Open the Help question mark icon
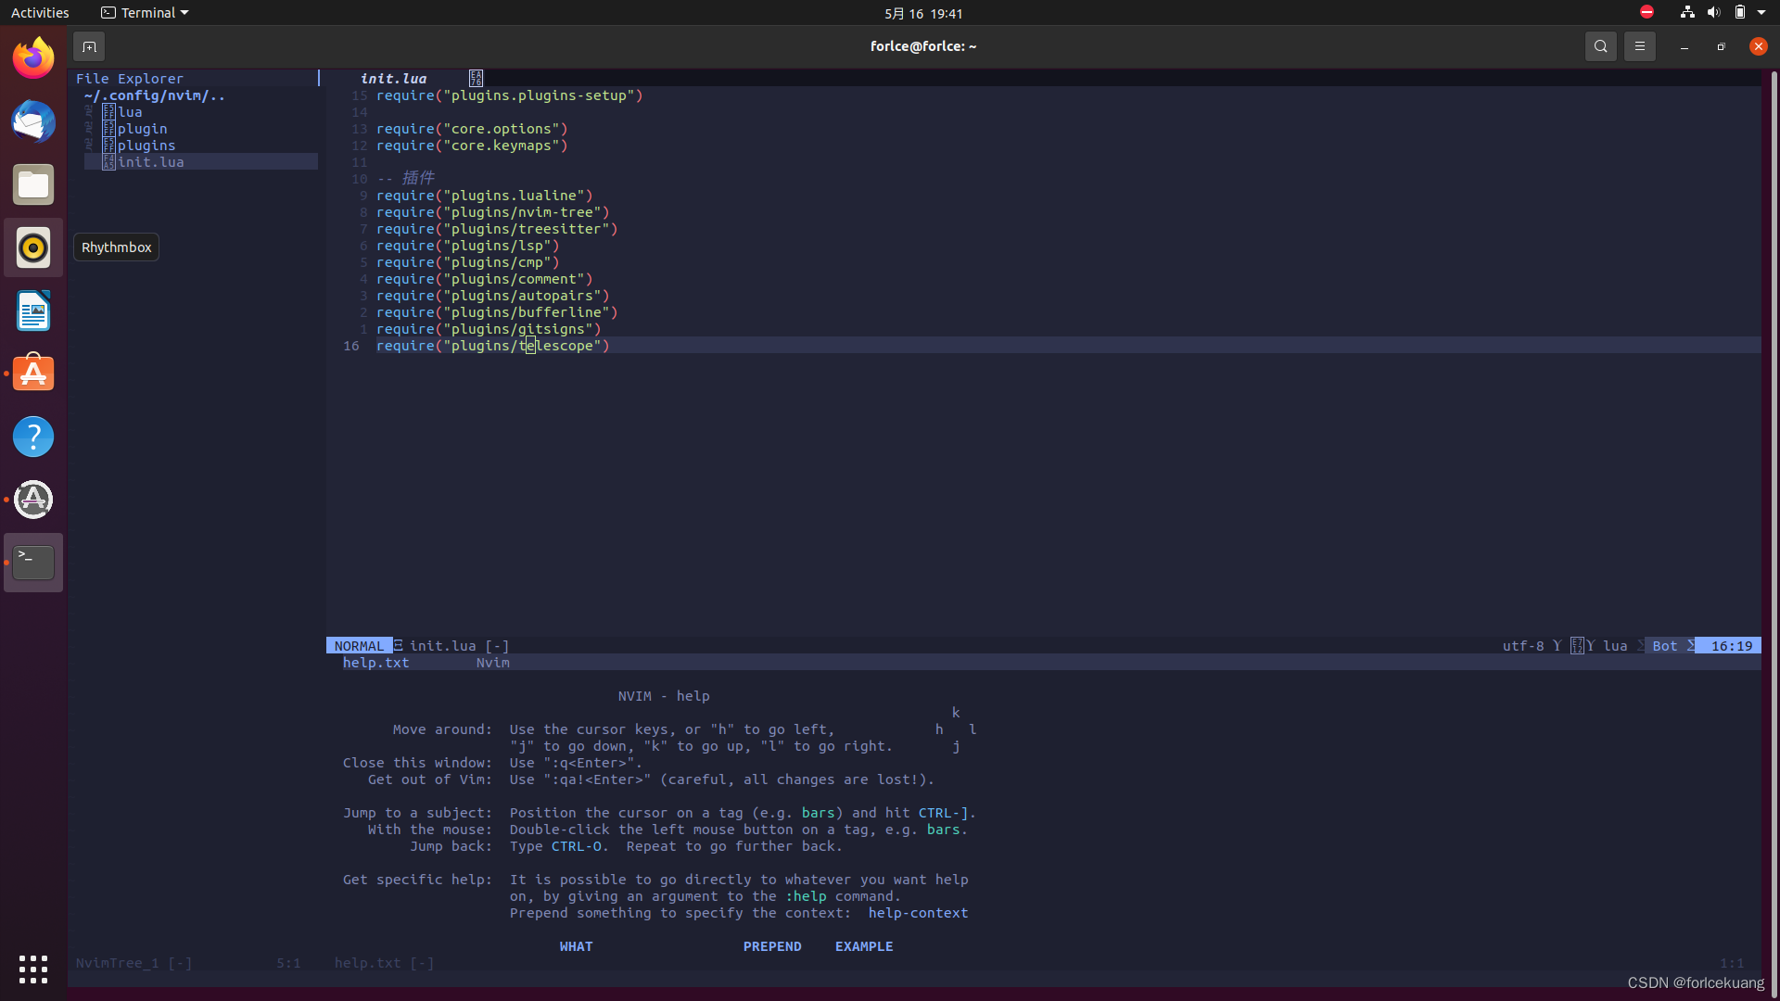This screenshot has height=1001, width=1780. click(33, 437)
